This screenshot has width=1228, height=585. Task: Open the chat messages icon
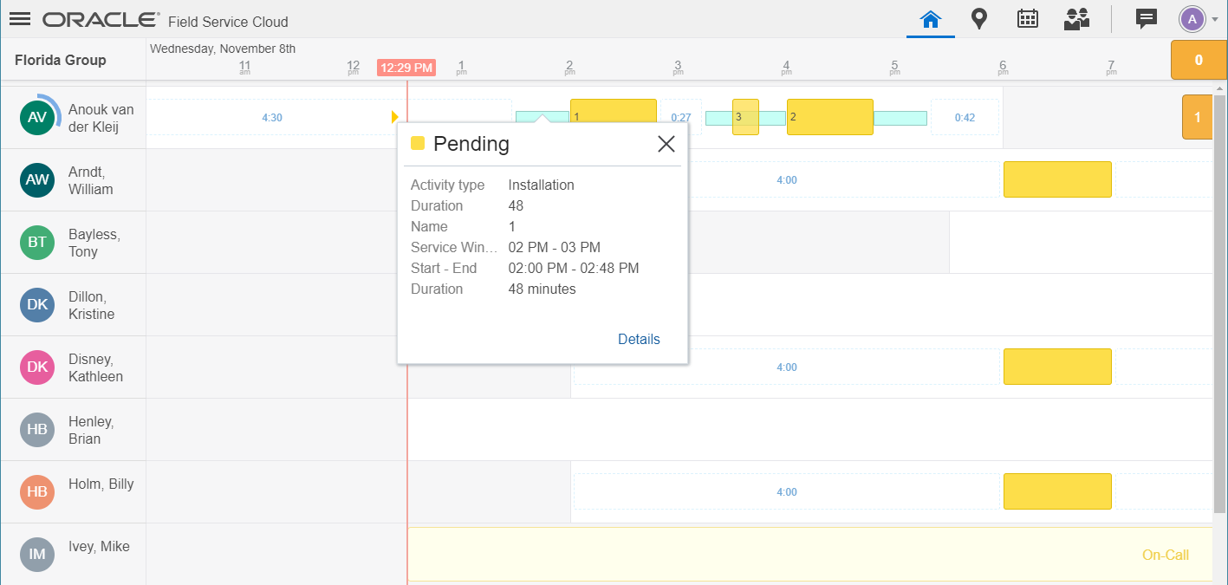coord(1147,19)
